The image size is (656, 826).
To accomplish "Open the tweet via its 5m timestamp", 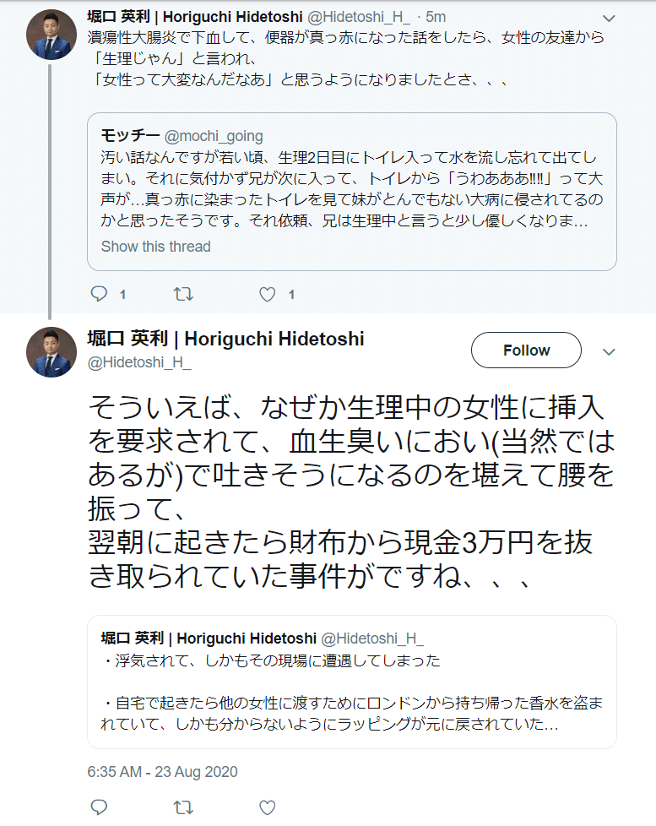I will 437,16.
